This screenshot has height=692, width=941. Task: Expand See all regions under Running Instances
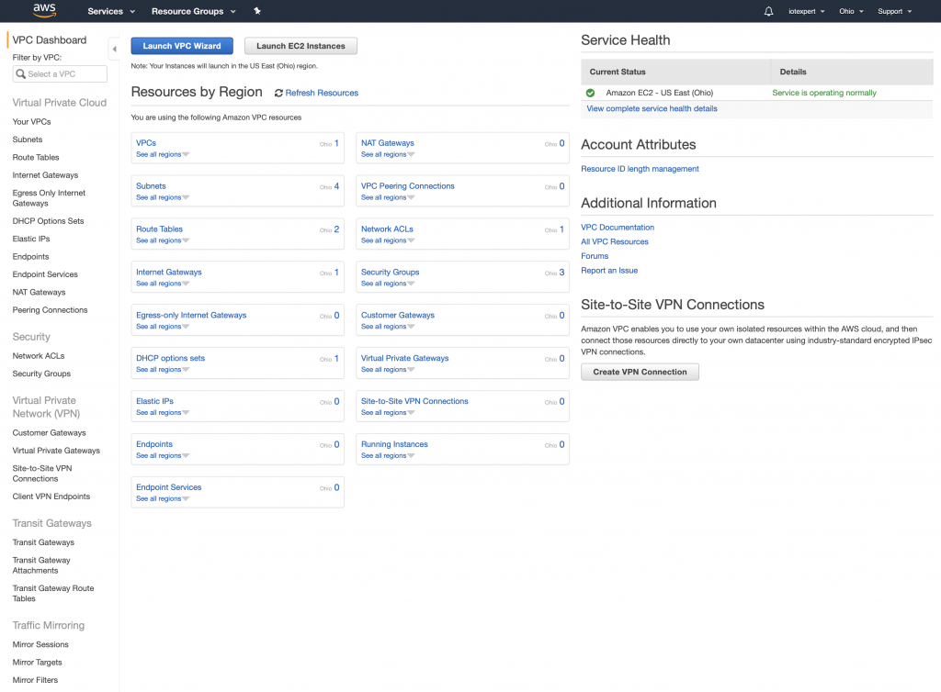click(x=387, y=456)
